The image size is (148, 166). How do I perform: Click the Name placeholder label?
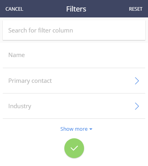[17, 55]
